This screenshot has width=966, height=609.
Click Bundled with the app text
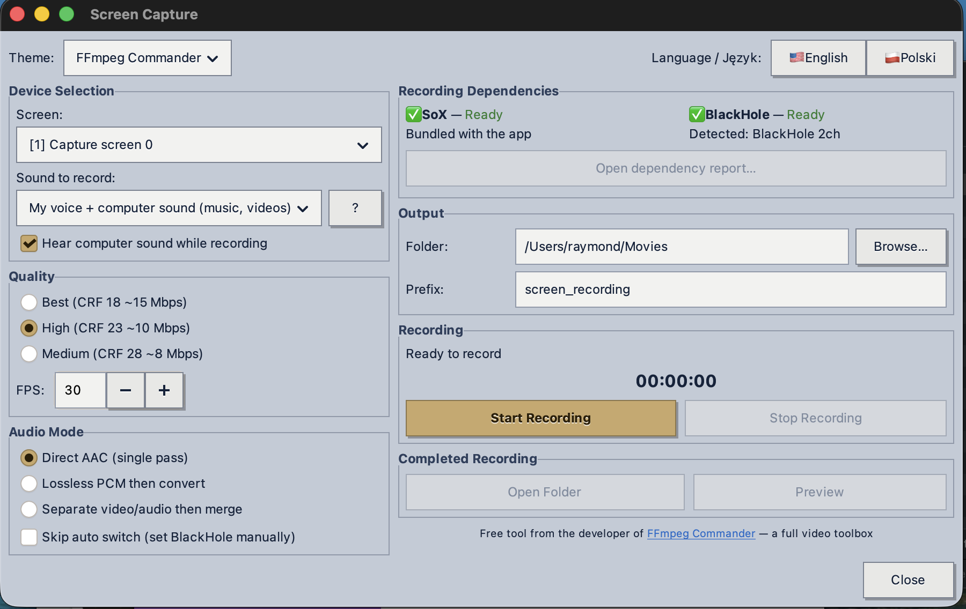[469, 134]
